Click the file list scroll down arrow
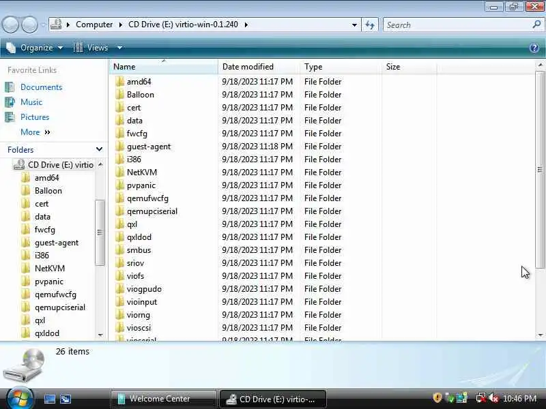 [540, 335]
